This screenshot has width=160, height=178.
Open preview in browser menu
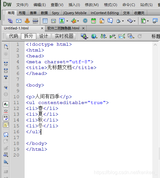click(x=94, y=36)
